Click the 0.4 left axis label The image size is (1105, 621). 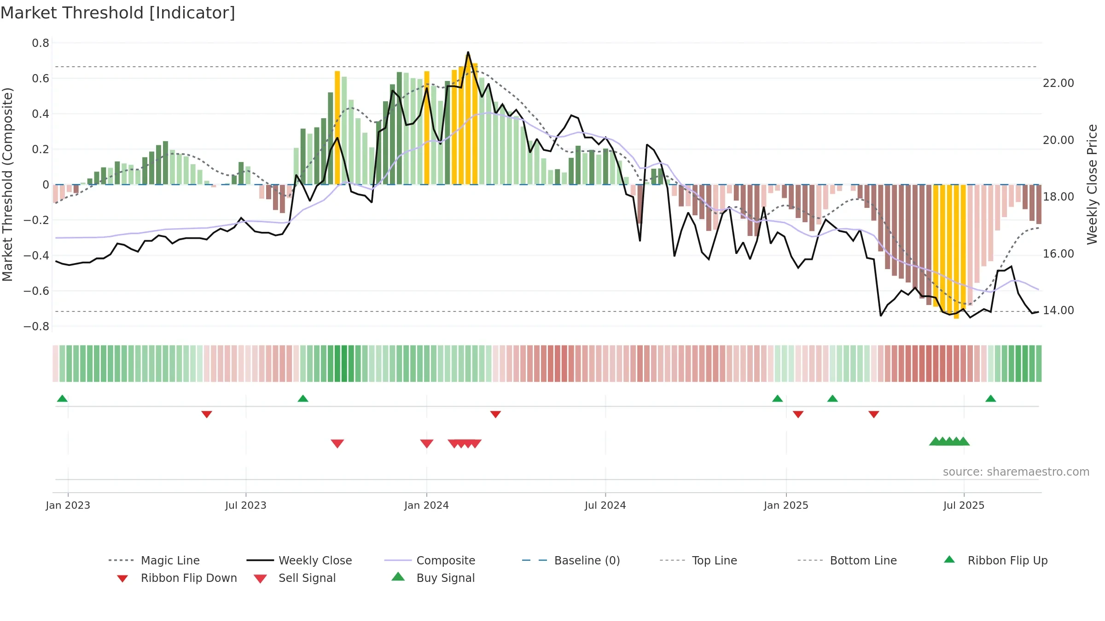point(41,114)
